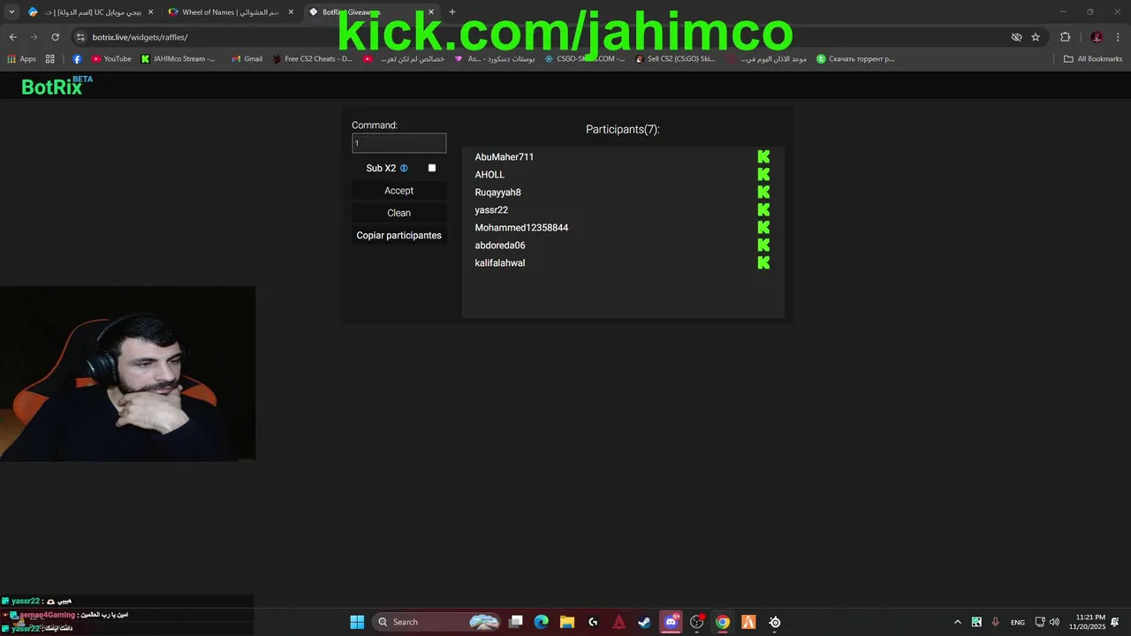Open the Chrome extensions puzzle icon
Viewport: 1131px width, 636px height.
tap(1065, 37)
